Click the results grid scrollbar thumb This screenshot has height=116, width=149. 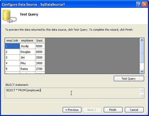[142, 53]
